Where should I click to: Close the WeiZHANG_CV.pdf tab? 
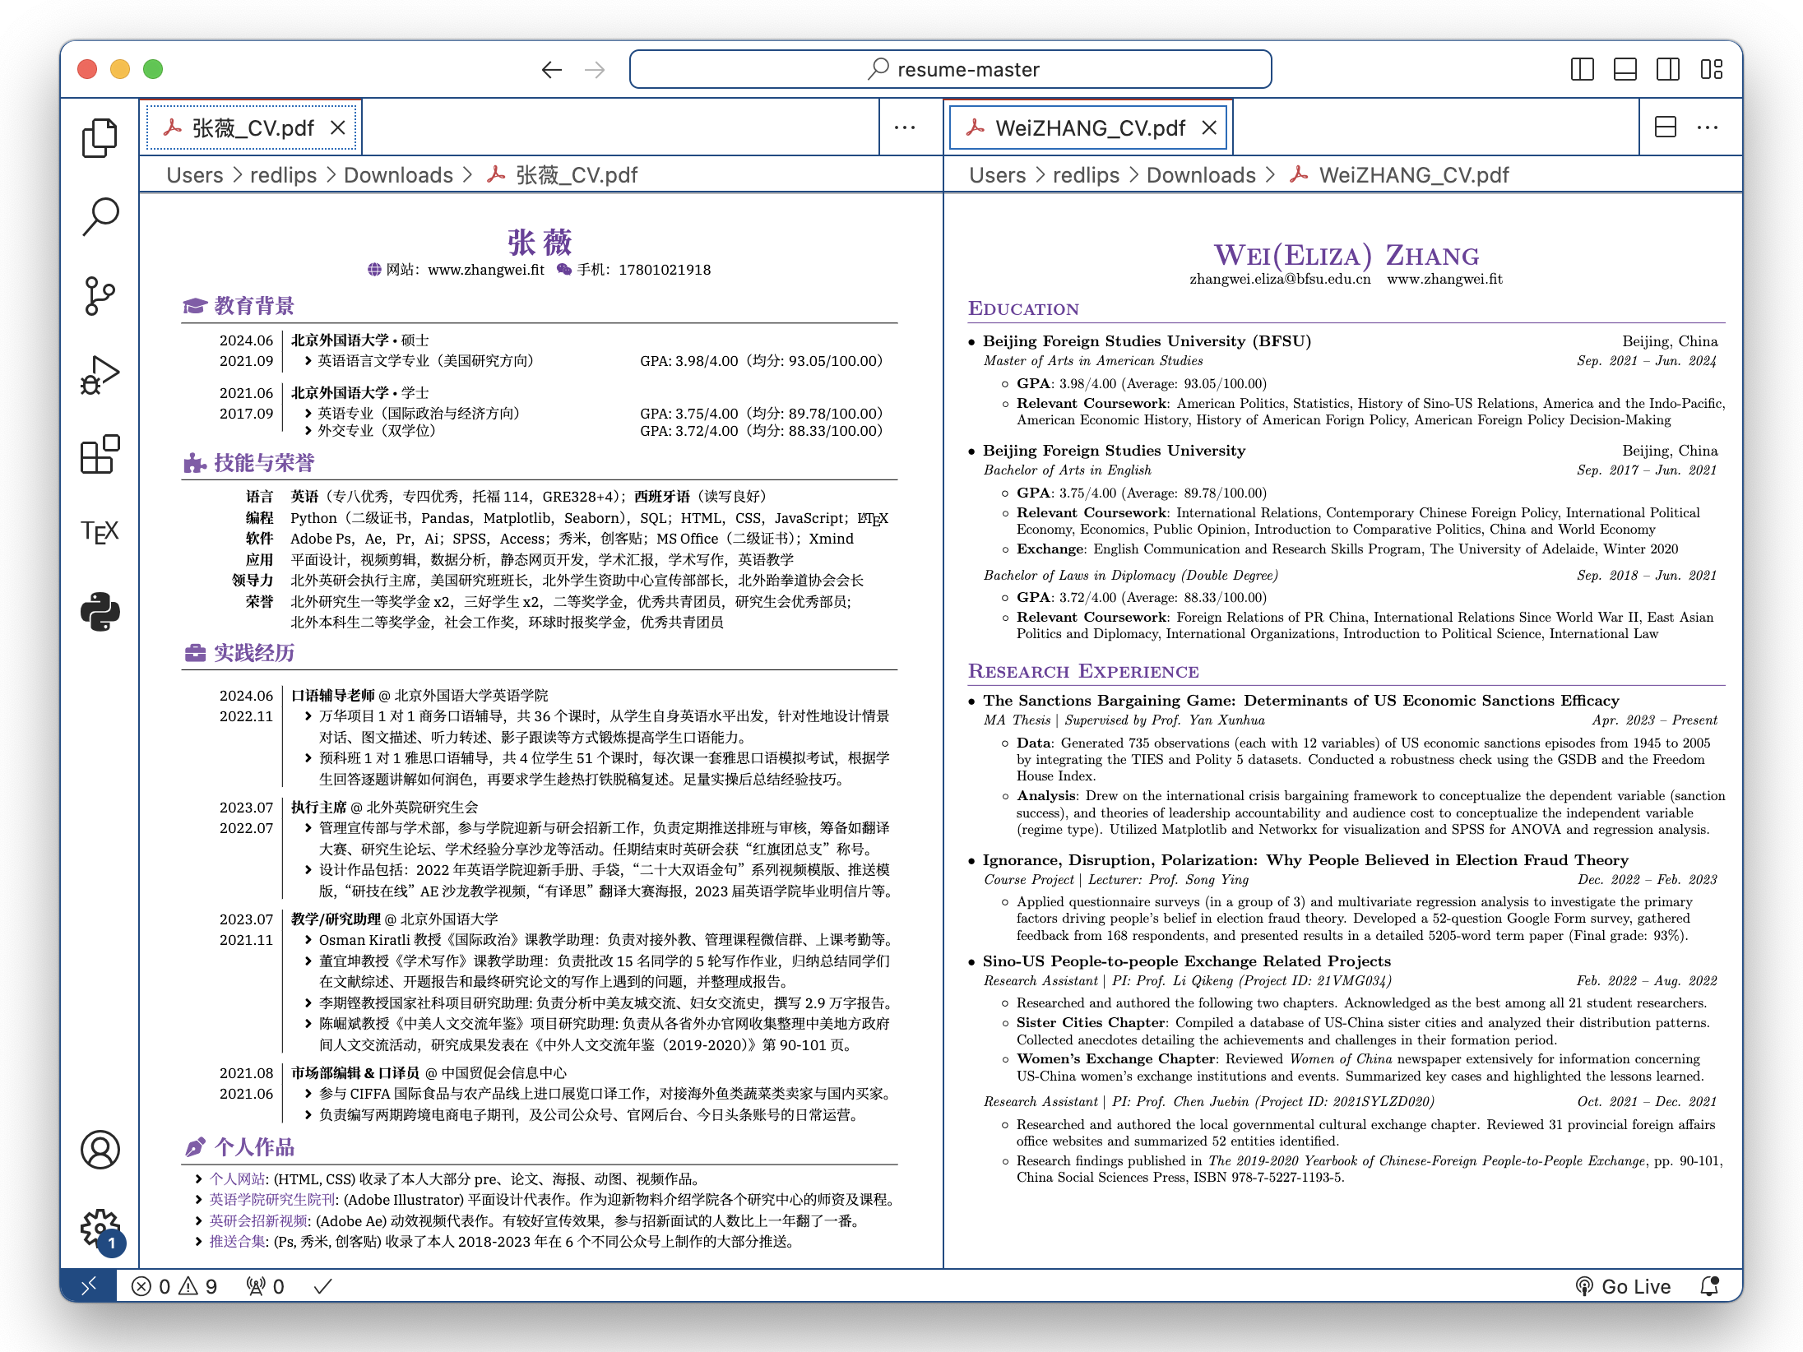tap(1208, 128)
